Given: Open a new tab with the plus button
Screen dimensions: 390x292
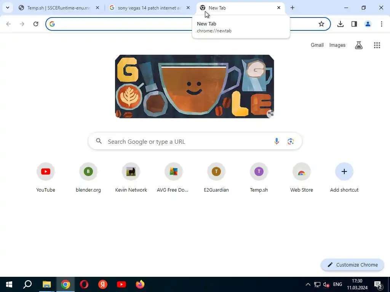Looking at the screenshot, I should (292, 8).
